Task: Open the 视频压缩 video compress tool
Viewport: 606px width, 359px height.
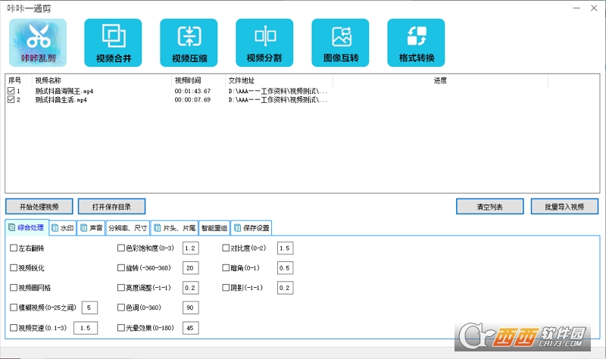Action: click(189, 42)
